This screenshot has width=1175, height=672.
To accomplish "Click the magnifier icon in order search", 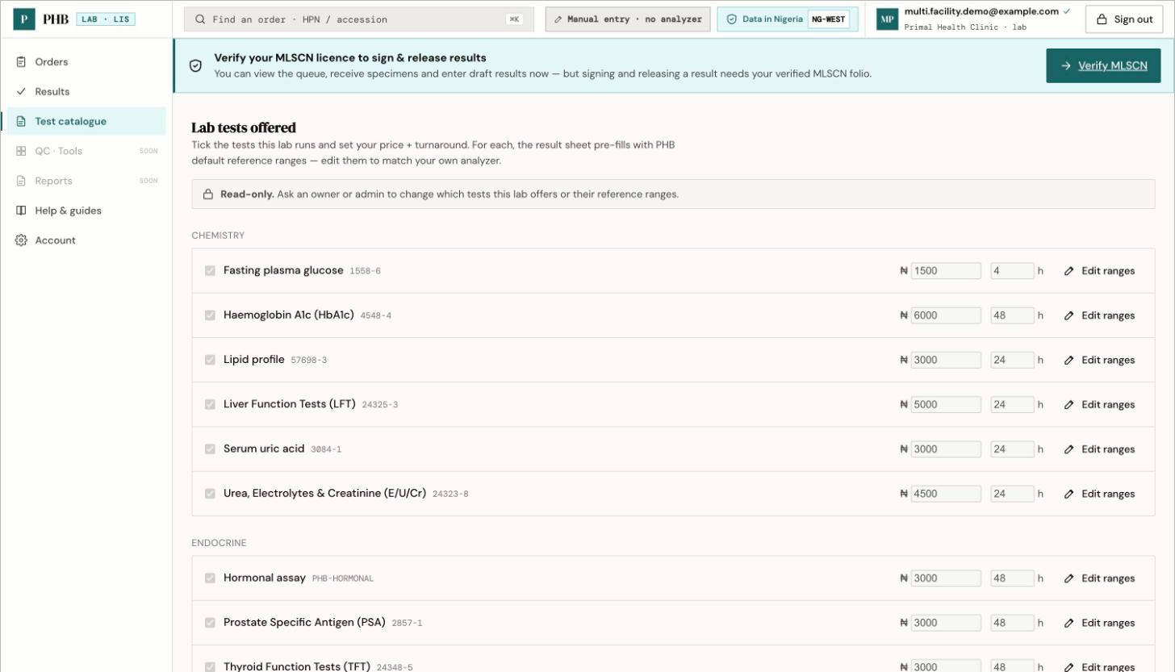I will tap(200, 19).
